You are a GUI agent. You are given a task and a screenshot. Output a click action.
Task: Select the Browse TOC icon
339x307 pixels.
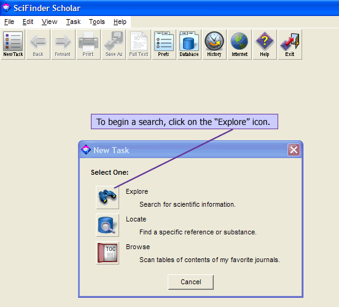pos(107,253)
